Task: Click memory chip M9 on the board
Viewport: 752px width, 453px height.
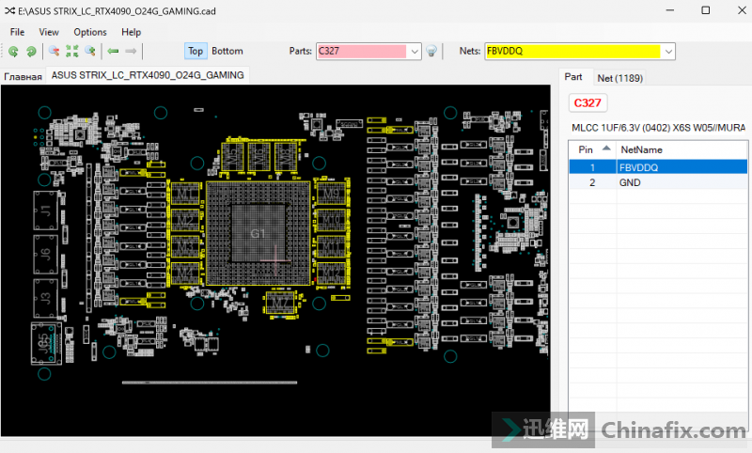Action: point(331,195)
